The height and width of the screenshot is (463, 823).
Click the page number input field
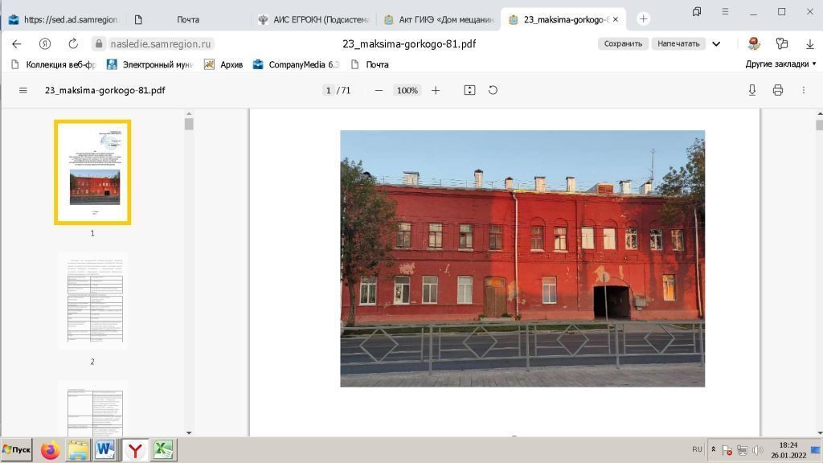(328, 91)
